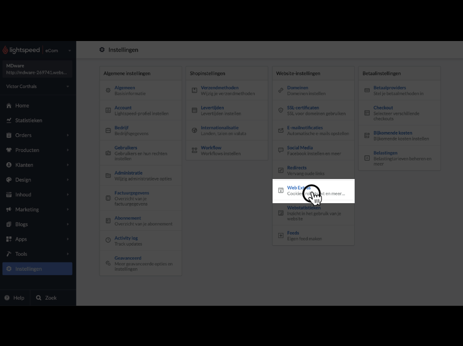
Task: Open the Account profile settings
Action: click(123, 108)
